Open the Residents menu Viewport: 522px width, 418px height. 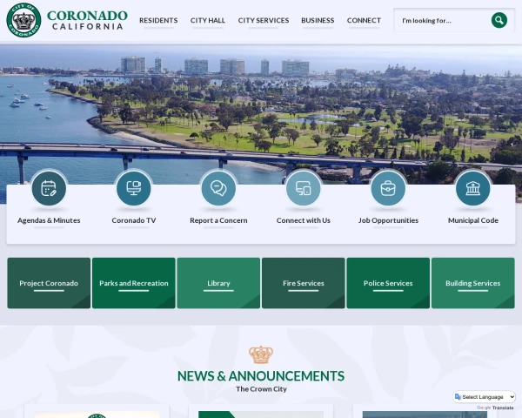coord(158,20)
